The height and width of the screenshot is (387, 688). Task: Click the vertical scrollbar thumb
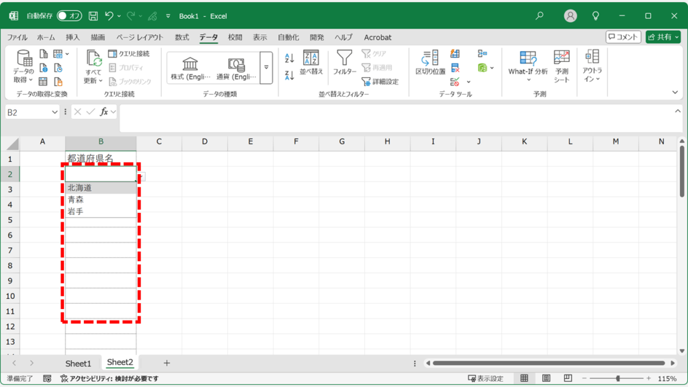pos(682,171)
